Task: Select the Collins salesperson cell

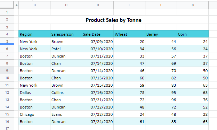Action: coord(66,92)
